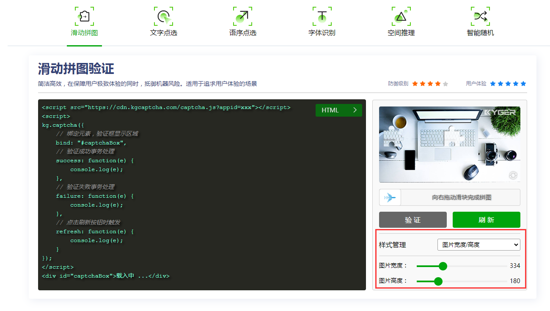Screen dimensions: 550x311
Task: Click the refresh: function(e) code line
Action: 95,232
